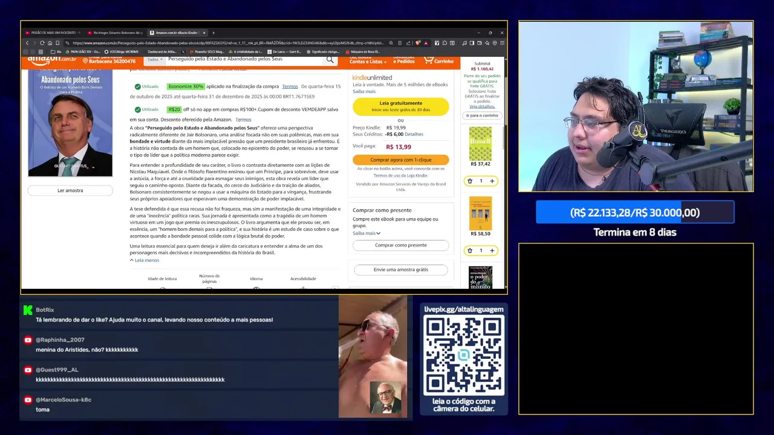Click YouTube icon beside @Raphinha_2007
Screen dimensions: 774x435
click(28, 340)
